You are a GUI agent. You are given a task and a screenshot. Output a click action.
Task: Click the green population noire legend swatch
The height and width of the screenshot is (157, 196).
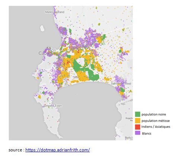[137, 114]
